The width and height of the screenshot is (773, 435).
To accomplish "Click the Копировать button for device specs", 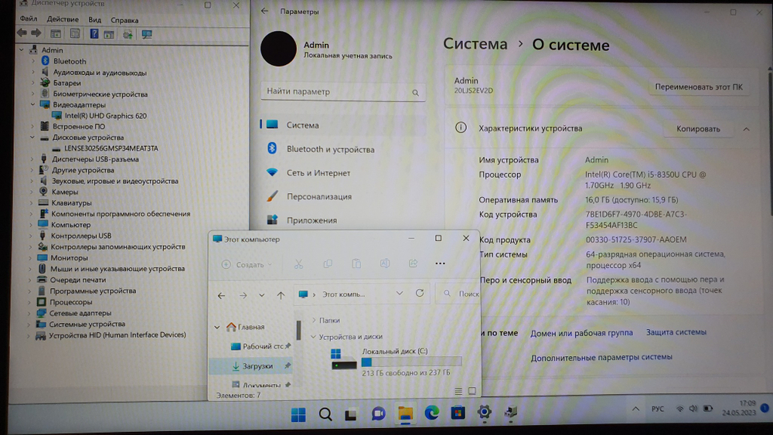I will click(698, 128).
